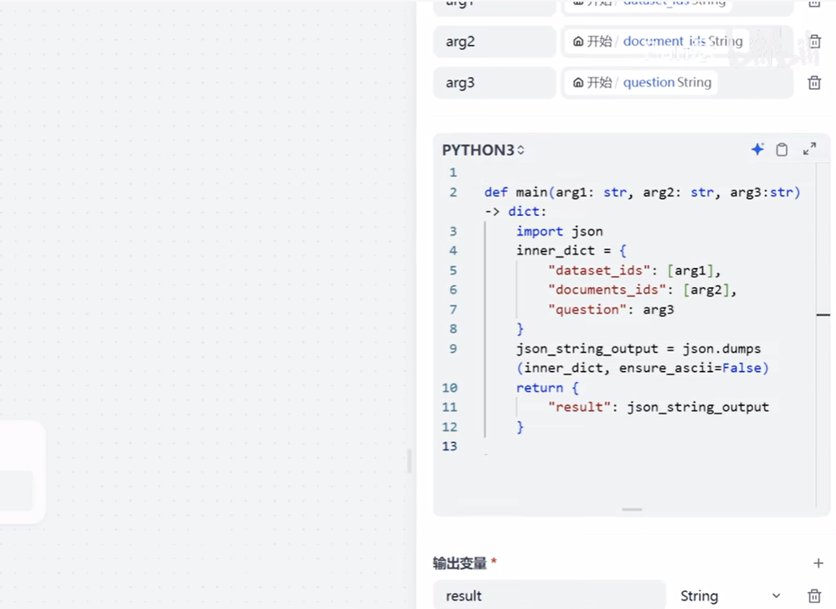836x609 pixels.
Task: Delete the arg2 input variable
Action: 815,41
